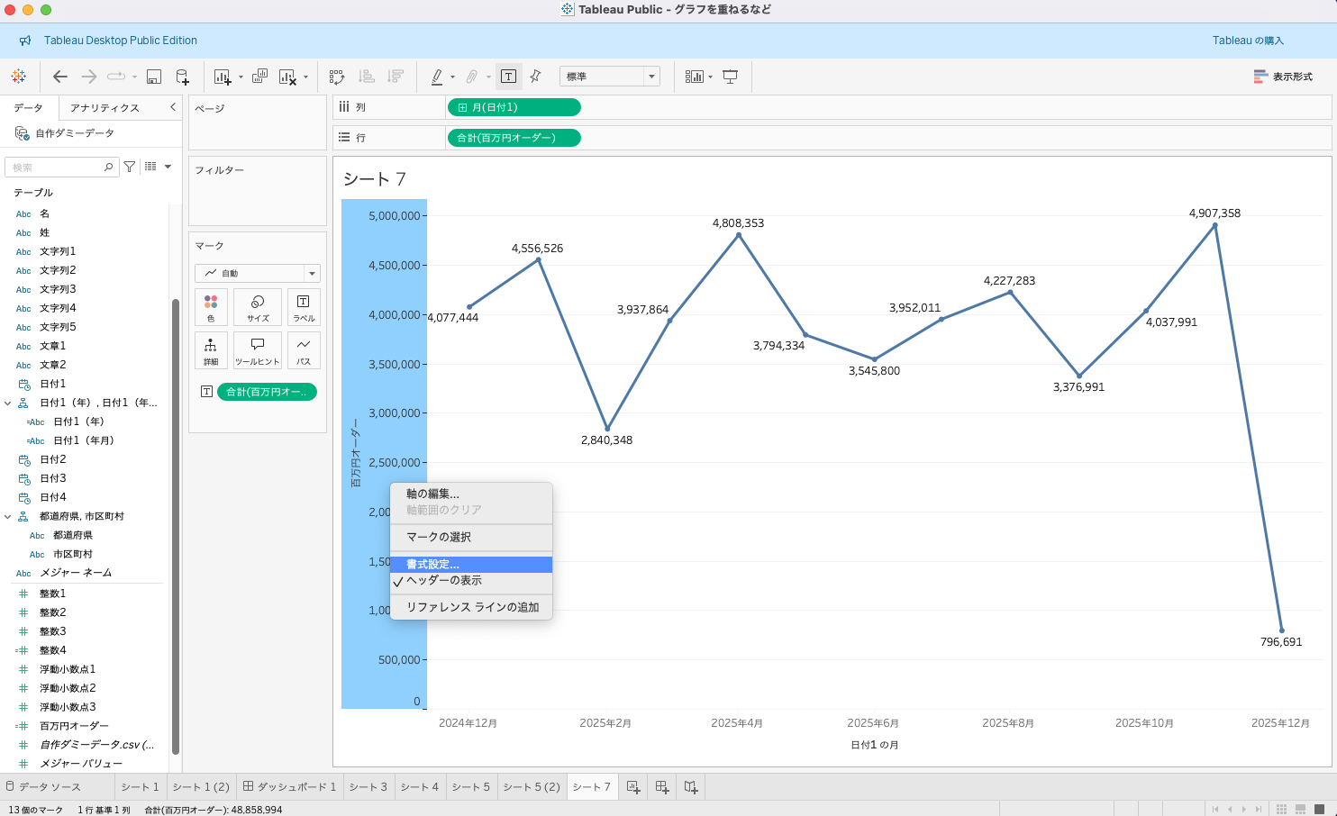Click the undo back arrow in toolbar

pyautogui.click(x=60, y=77)
